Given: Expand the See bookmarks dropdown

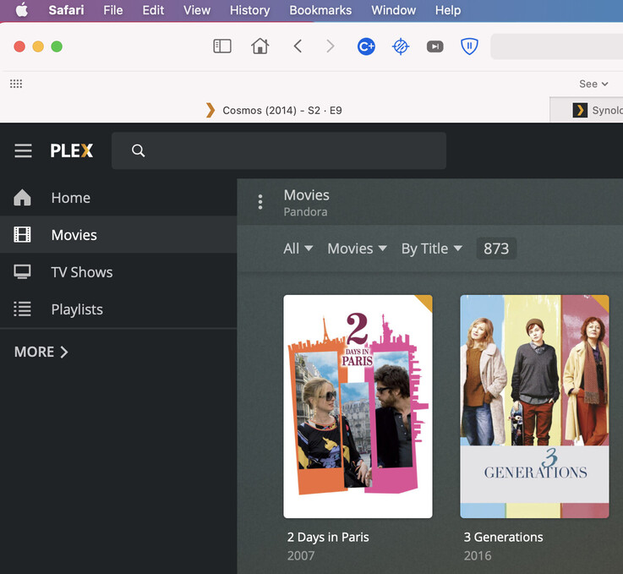Looking at the screenshot, I should tap(593, 84).
